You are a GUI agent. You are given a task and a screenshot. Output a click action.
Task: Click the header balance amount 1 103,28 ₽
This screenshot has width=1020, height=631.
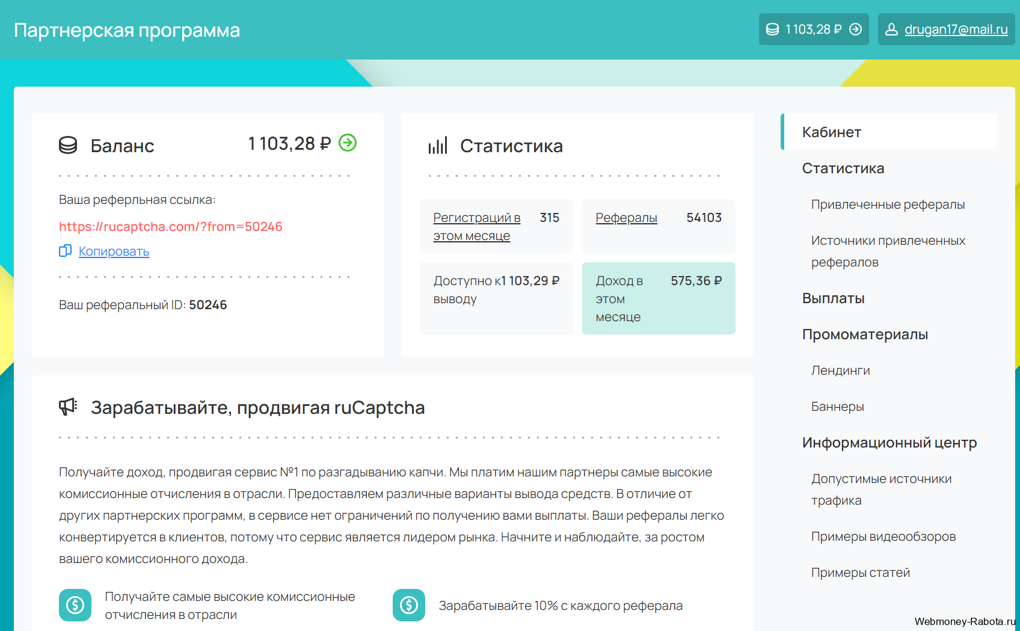click(813, 29)
